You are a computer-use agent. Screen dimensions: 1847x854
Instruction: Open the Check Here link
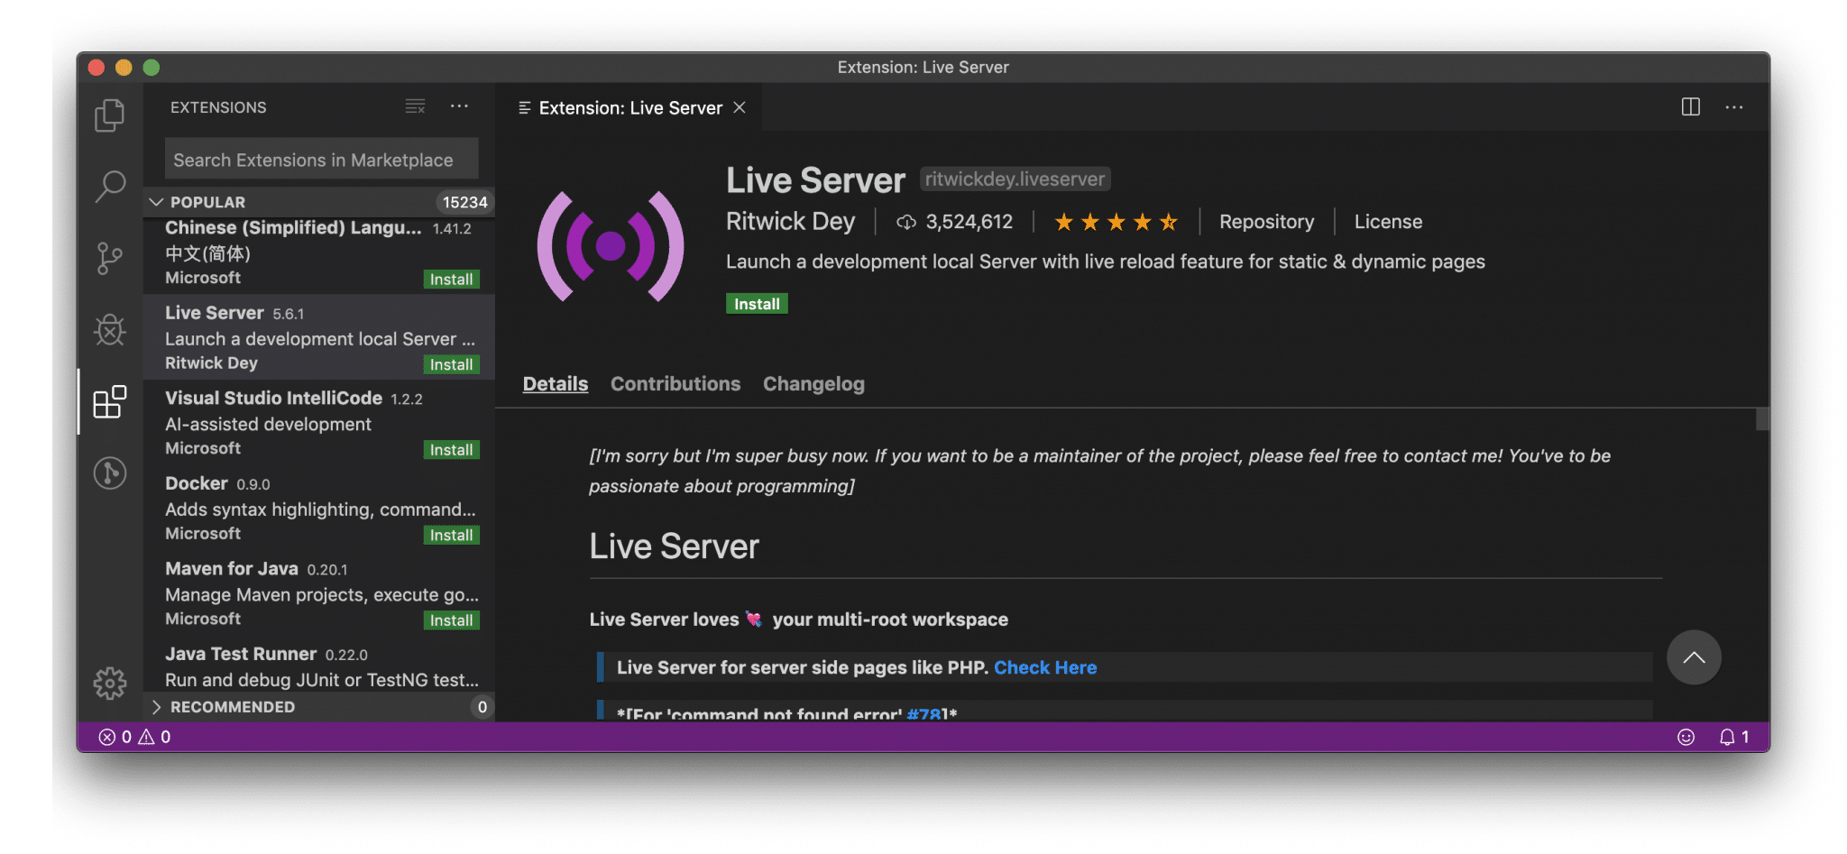(1045, 667)
